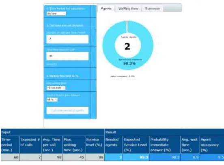Open the Waiting time tab

[x=128, y=8]
